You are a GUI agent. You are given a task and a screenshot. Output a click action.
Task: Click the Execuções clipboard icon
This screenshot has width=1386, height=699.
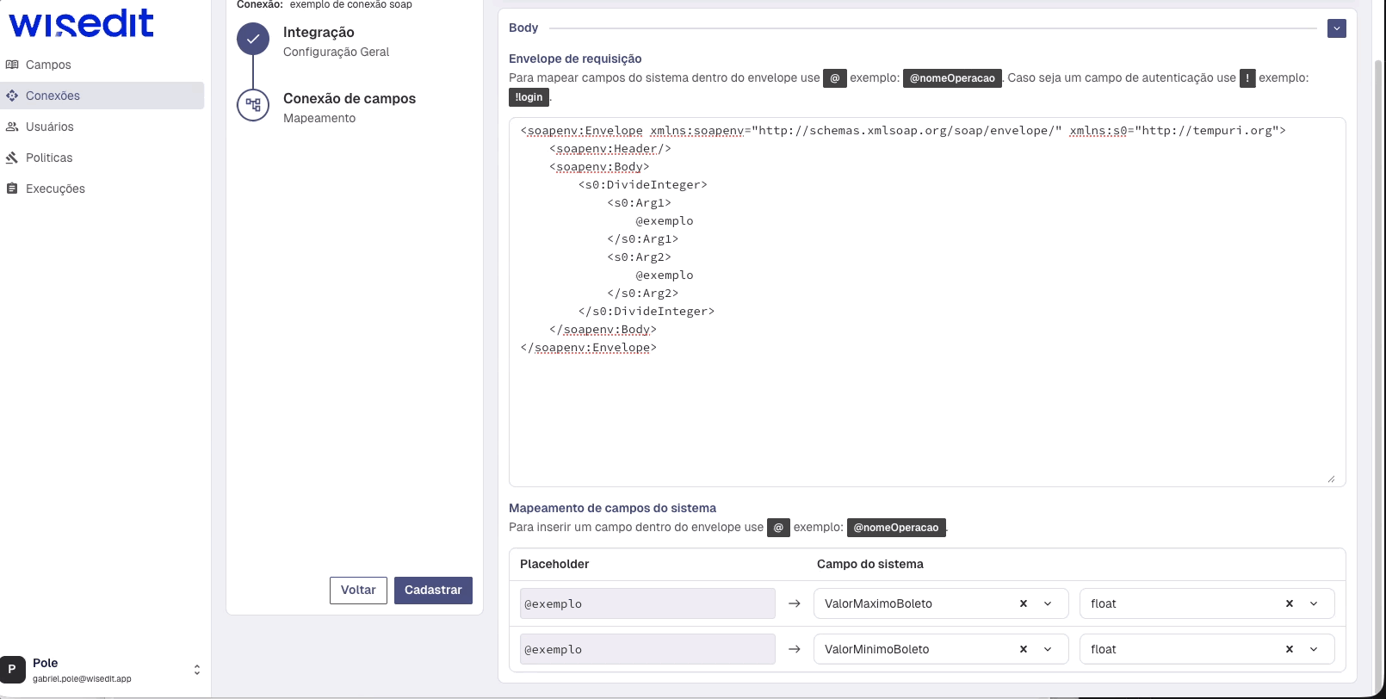click(12, 189)
